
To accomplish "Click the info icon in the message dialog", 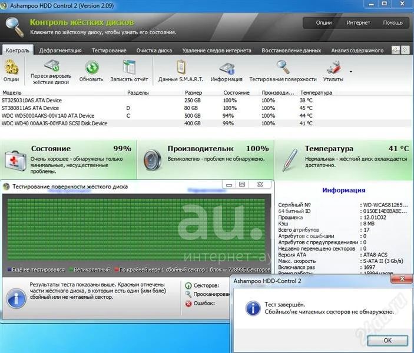I will pos(253,308).
